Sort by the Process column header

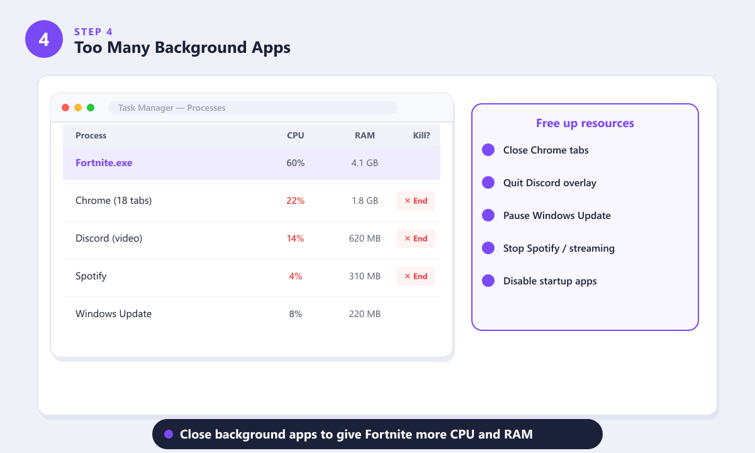[x=91, y=135]
